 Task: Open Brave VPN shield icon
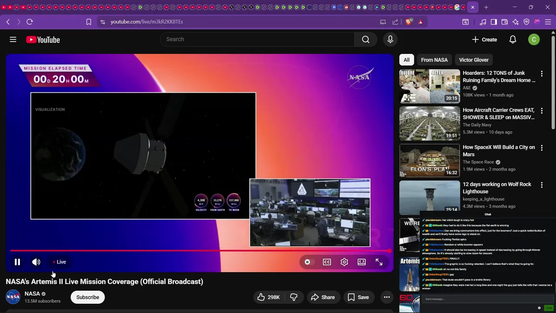point(526,22)
